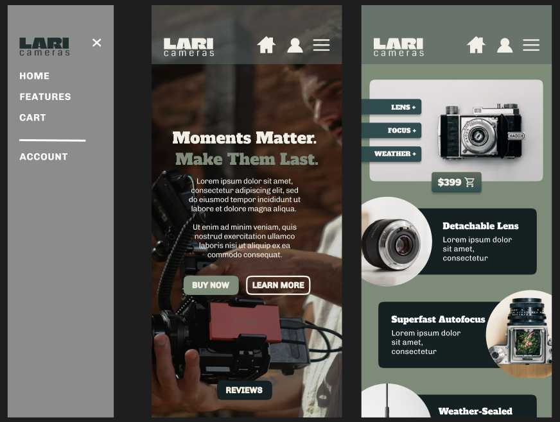Open CART from the side menu
560x422 pixels.
coord(33,117)
